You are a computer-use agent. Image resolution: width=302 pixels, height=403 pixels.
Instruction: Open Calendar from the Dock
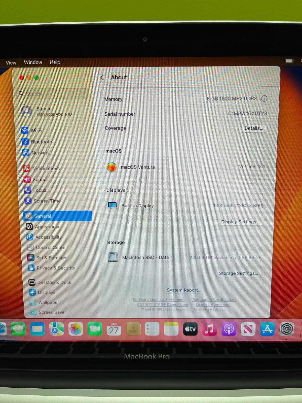(x=114, y=329)
